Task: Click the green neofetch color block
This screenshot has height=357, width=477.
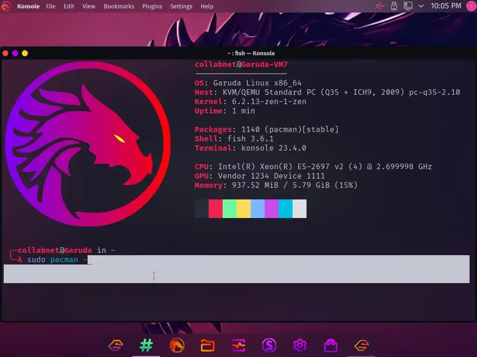Action: coord(230,209)
